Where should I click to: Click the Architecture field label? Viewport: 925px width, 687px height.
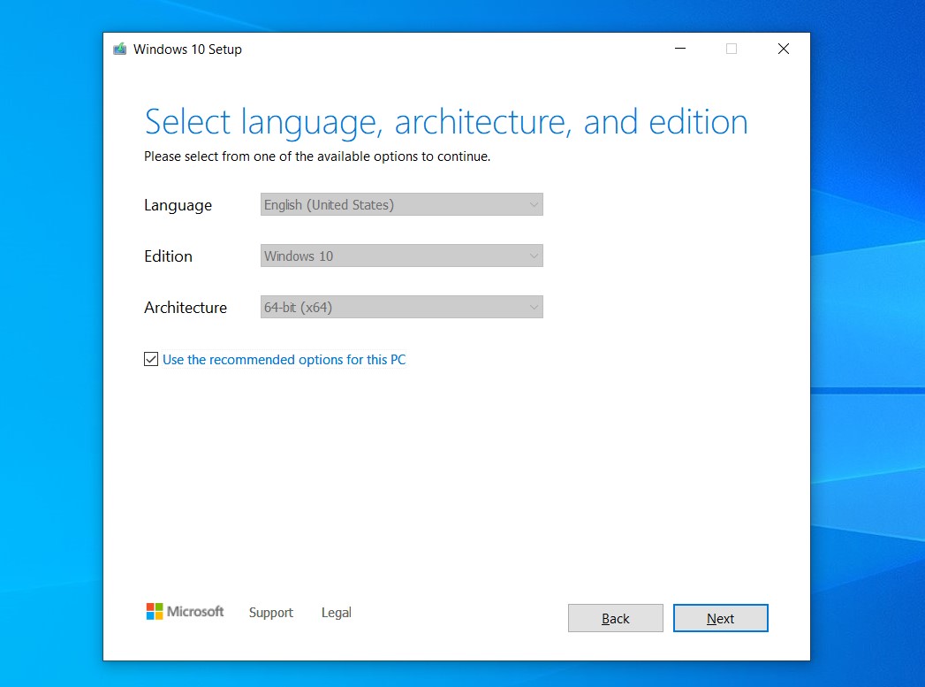pyautogui.click(x=186, y=308)
